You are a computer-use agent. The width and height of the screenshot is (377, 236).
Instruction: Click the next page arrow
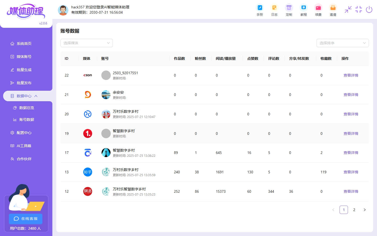point(364,210)
